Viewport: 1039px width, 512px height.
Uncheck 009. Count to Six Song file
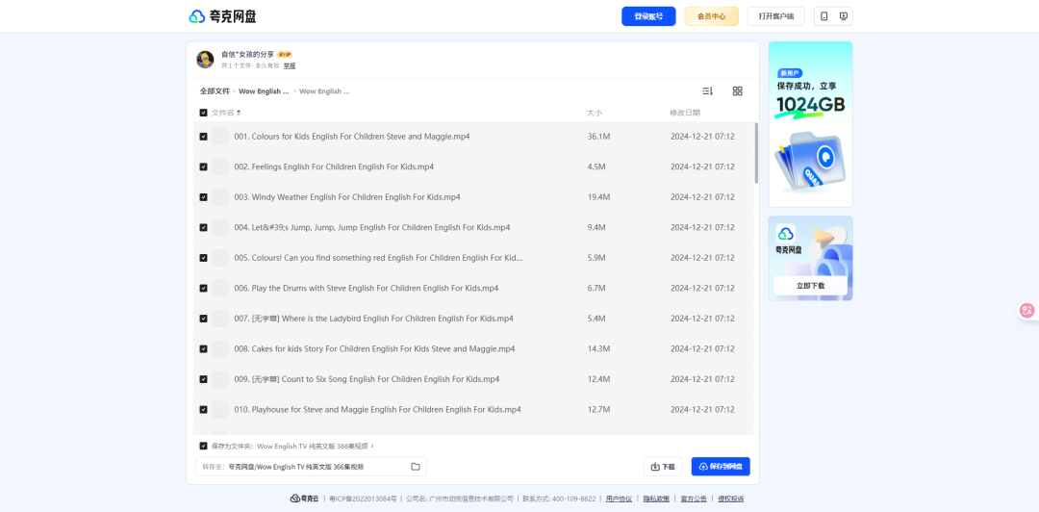click(x=203, y=379)
